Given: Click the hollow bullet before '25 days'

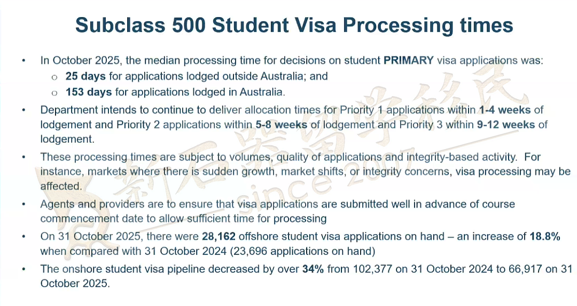Looking at the screenshot, I should (54, 77).
